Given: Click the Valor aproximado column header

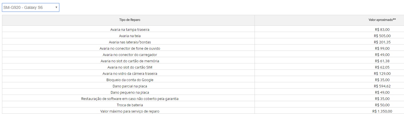Looking at the screenshot, I should point(328,20).
